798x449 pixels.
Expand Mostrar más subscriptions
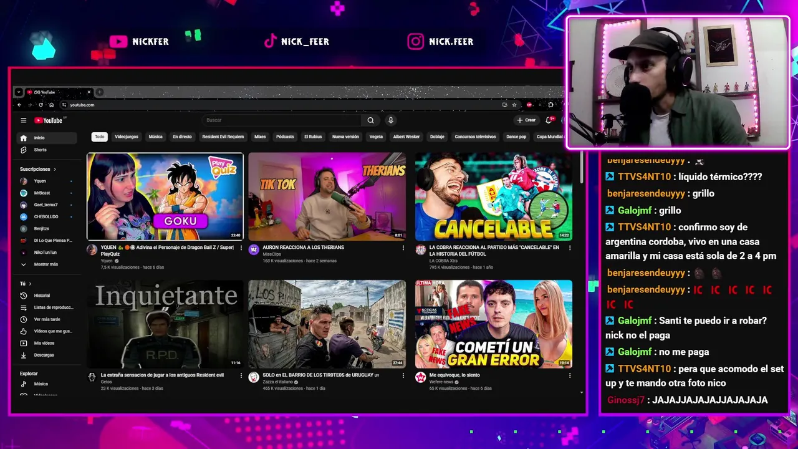pyautogui.click(x=47, y=264)
